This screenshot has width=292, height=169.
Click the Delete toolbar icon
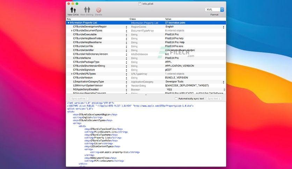(98, 10)
